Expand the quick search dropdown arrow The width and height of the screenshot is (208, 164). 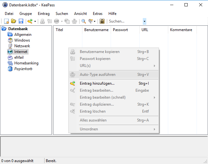pyautogui.click(x=144, y=21)
